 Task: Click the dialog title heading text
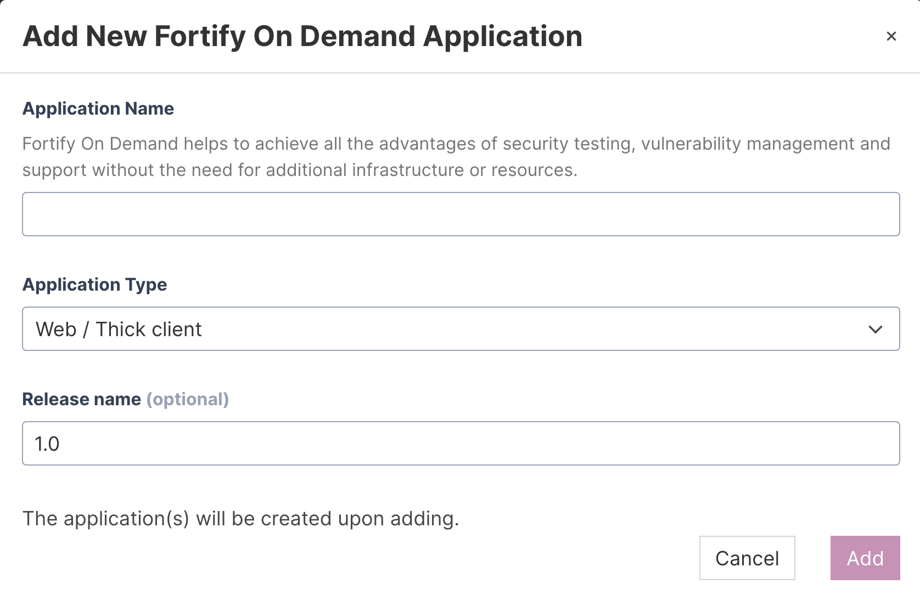302,36
